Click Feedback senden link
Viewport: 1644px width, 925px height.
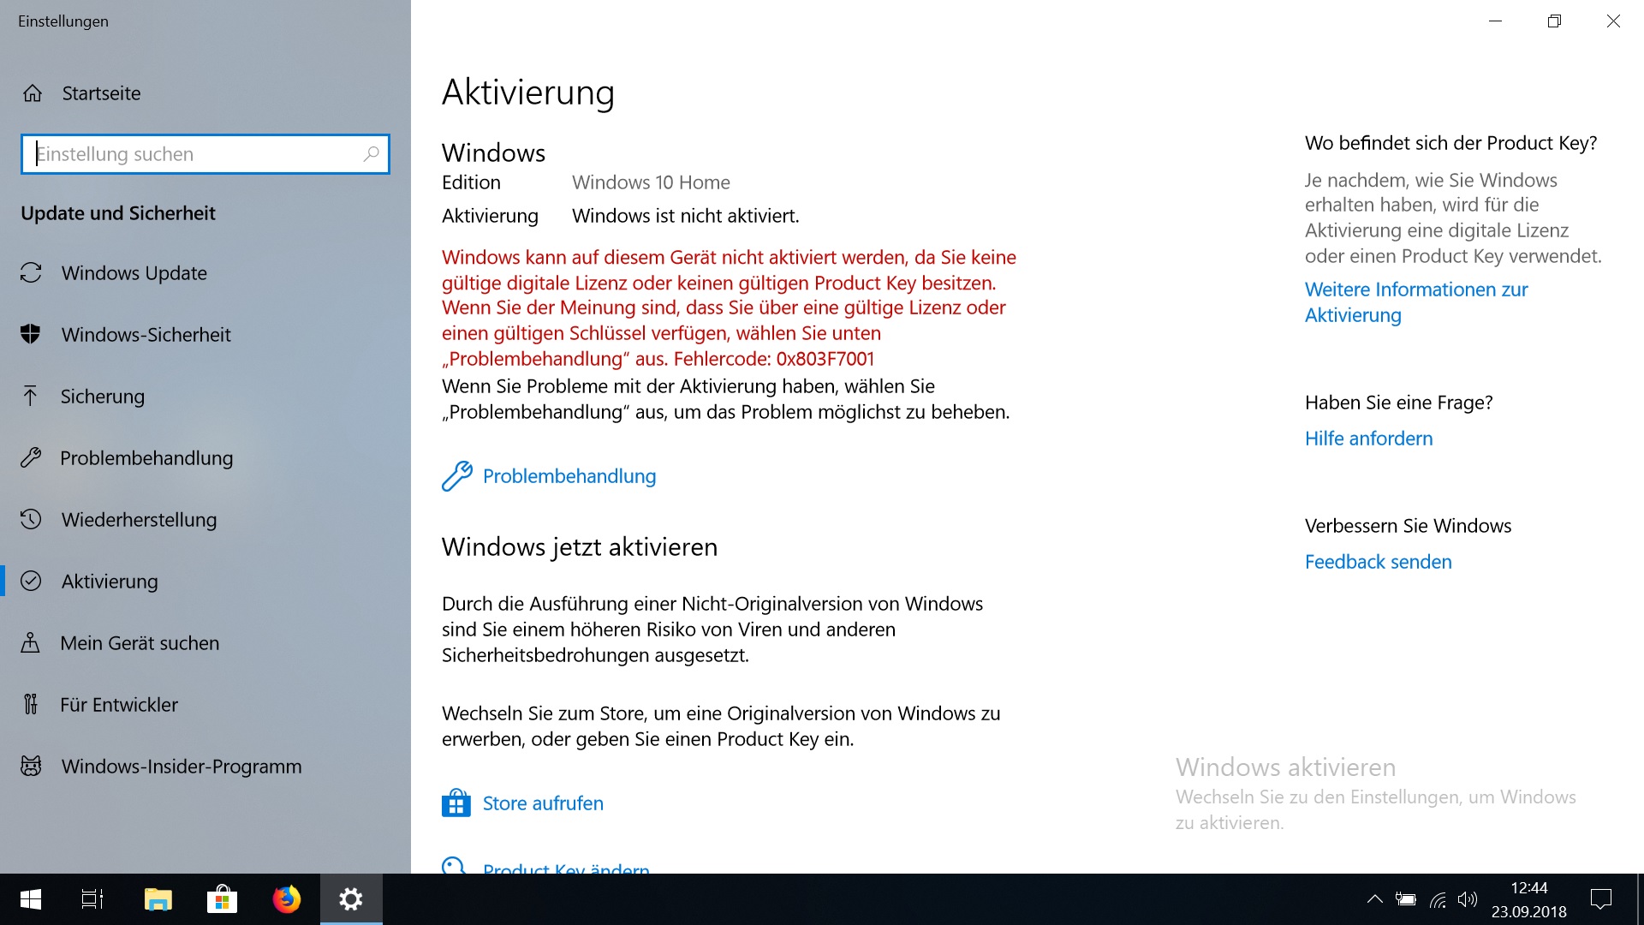click(1378, 562)
